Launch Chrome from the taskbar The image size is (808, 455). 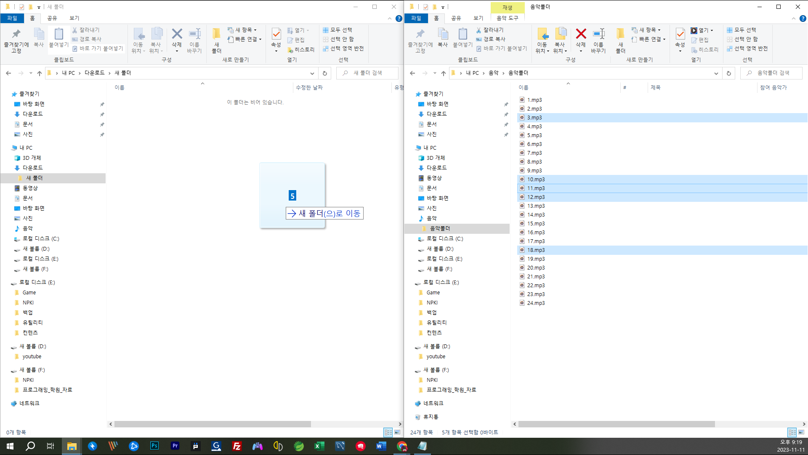[x=401, y=446]
